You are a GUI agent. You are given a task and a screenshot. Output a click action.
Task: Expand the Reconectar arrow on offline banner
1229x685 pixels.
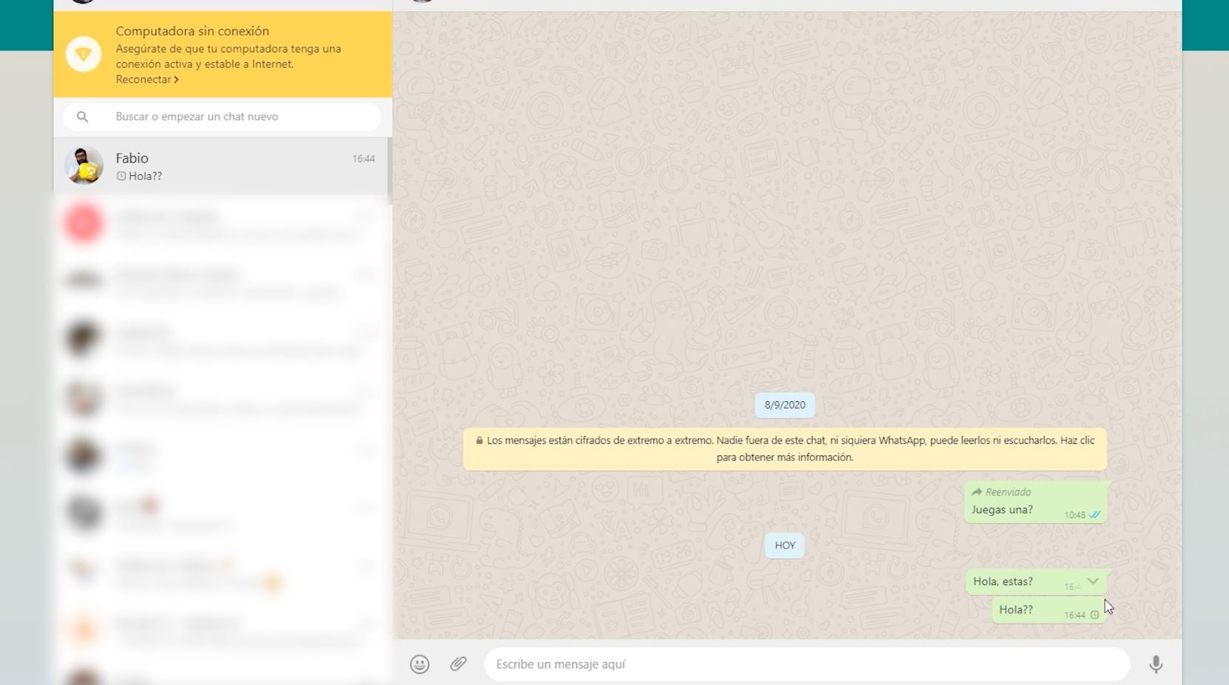pos(176,79)
